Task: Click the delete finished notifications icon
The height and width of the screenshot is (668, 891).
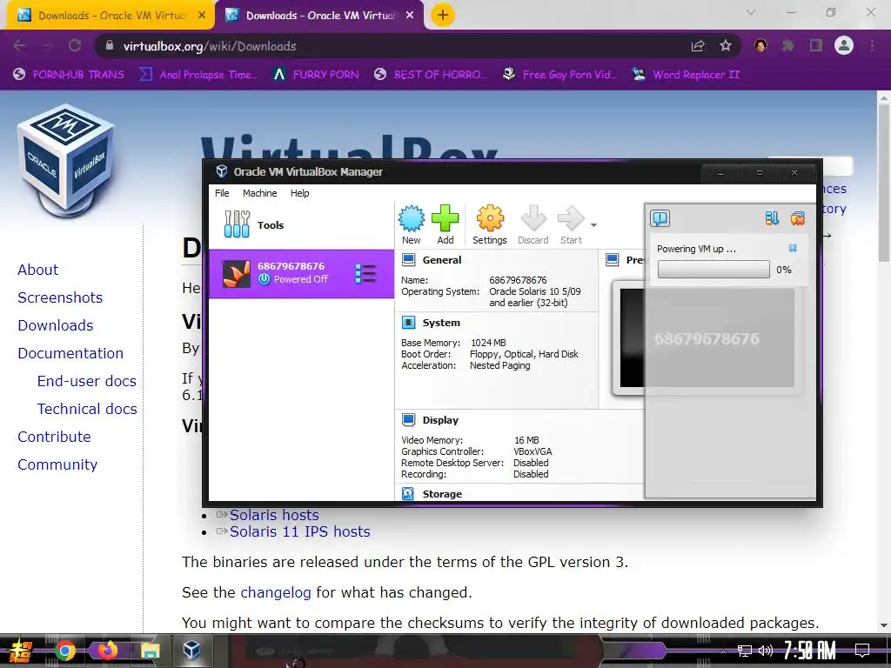Action: click(x=798, y=218)
